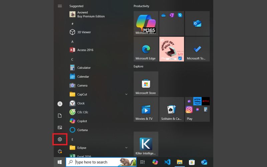This screenshot has height=167, width=267.
Task: Open Eclipse folder entry
Action: 99,148
